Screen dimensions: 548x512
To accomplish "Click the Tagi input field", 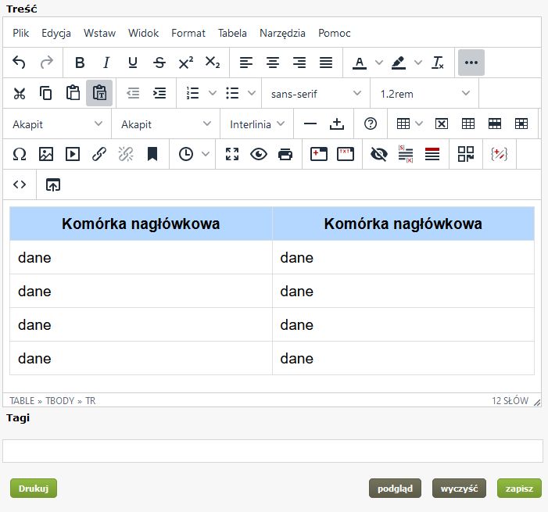I will (273, 451).
